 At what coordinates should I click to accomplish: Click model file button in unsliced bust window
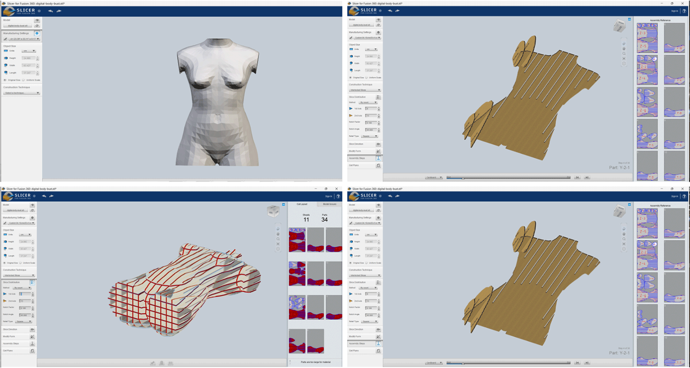[17, 26]
